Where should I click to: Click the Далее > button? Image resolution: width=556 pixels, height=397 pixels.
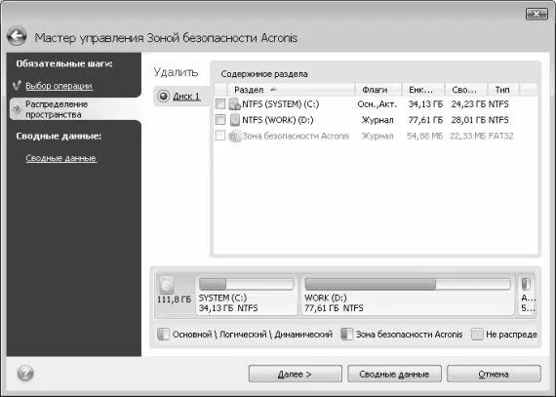(295, 374)
